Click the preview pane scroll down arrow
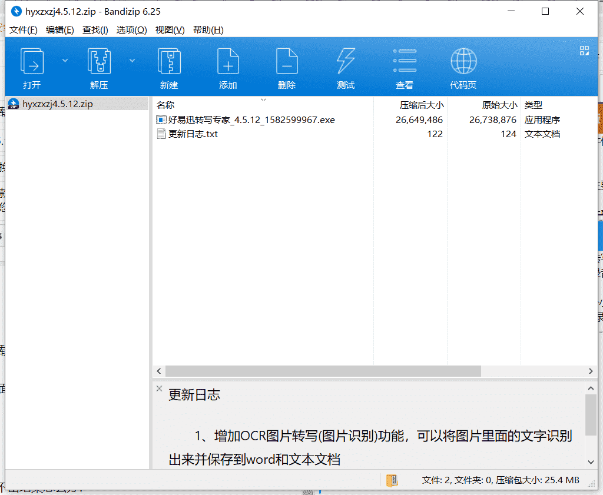Image resolution: width=603 pixels, height=495 pixels. 591,462
